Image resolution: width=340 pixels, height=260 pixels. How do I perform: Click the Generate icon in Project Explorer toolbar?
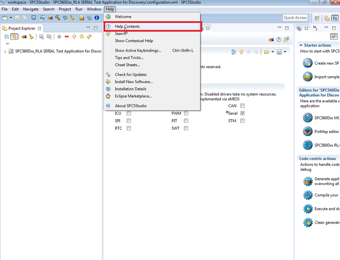click(24, 37)
